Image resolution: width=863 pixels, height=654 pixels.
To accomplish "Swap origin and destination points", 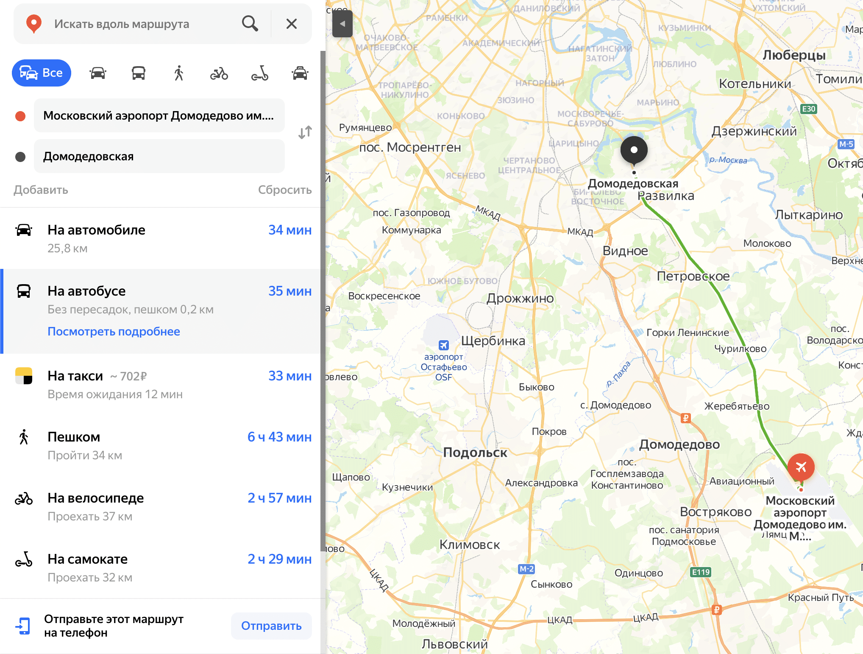I will 305,133.
